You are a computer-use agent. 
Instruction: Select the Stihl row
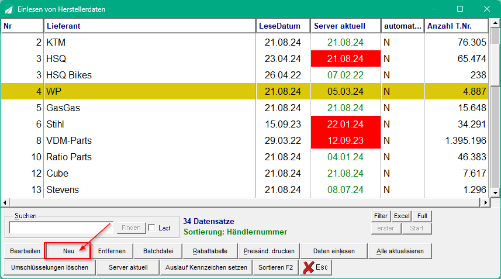click(245, 125)
